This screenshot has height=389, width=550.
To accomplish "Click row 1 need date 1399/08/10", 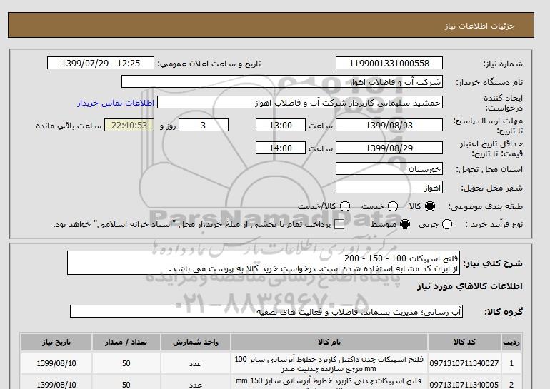I will pos(56,363).
